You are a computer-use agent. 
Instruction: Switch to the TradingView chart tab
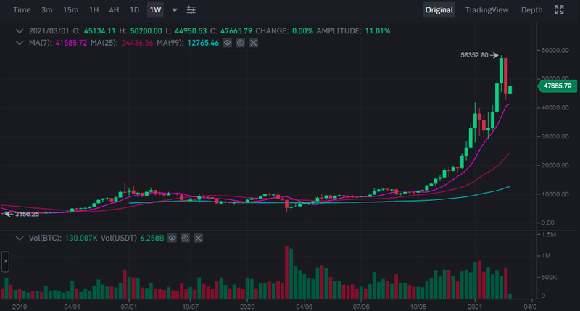coord(486,10)
